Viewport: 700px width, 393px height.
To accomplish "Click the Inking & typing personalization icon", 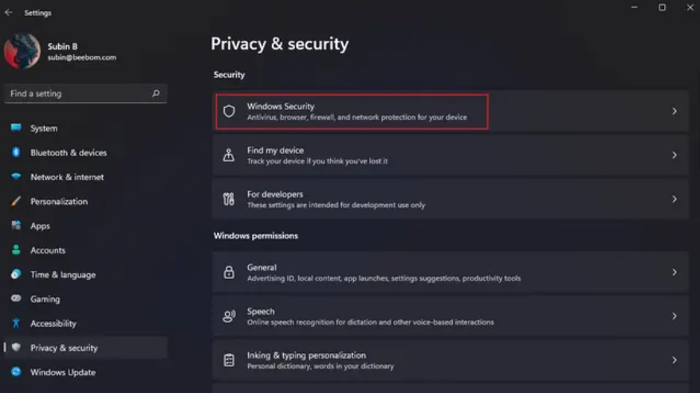I will (229, 360).
